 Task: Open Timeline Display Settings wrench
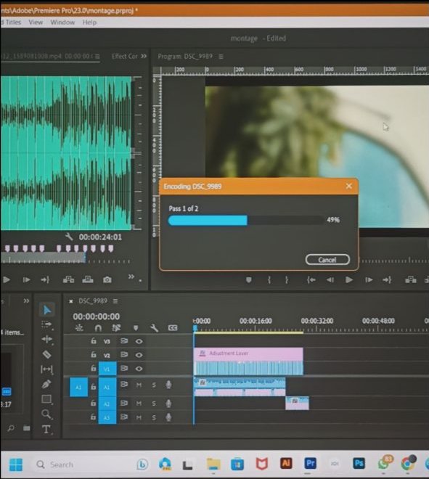(155, 328)
